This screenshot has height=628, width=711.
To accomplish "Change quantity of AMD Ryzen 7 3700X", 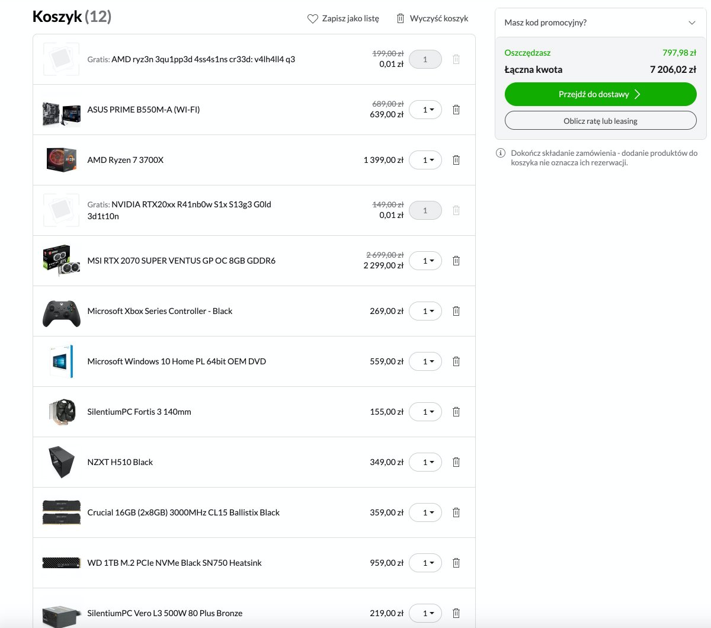I will coord(425,160).
